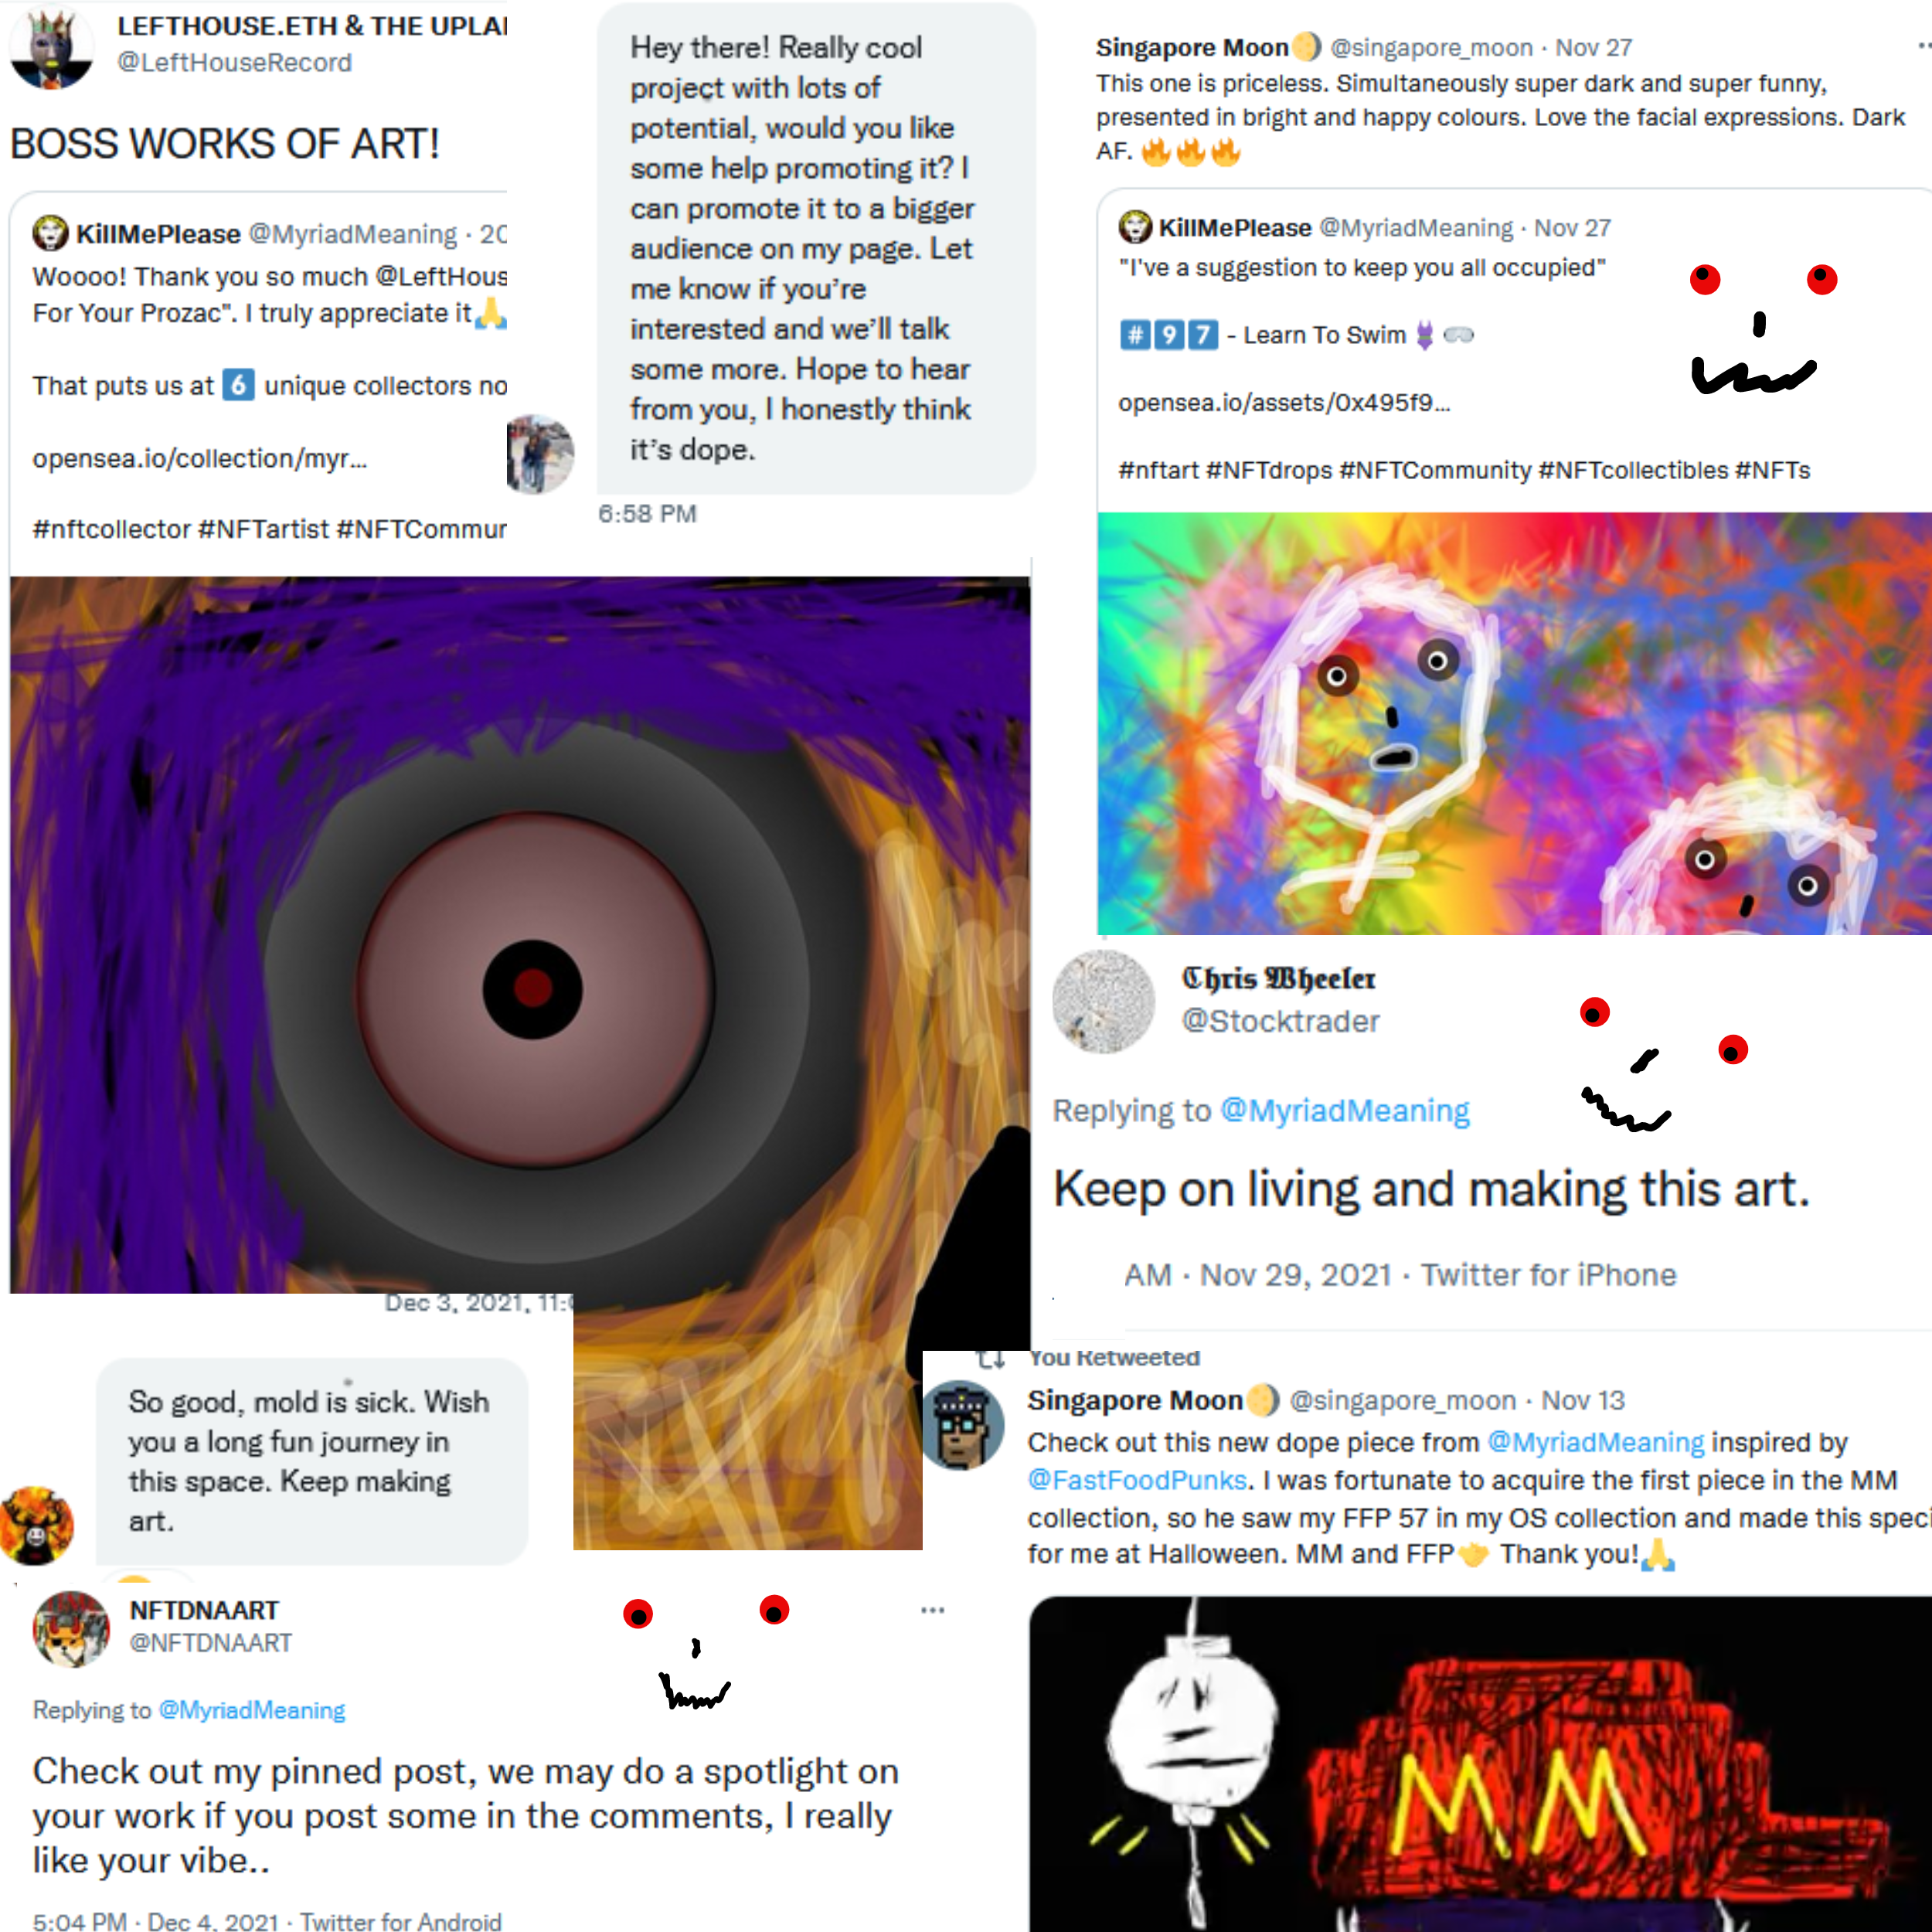Image resolution: width=1932 pixels, height=1932 pixels.
Task: Open the large purple eye artwork
Action: (520, 935)
